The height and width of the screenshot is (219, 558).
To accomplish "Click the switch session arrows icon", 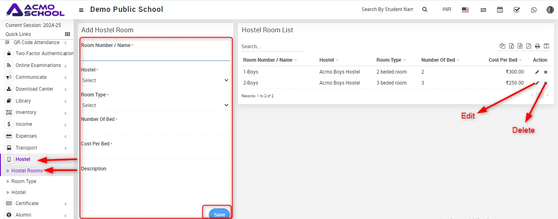I will pos(483,10).
